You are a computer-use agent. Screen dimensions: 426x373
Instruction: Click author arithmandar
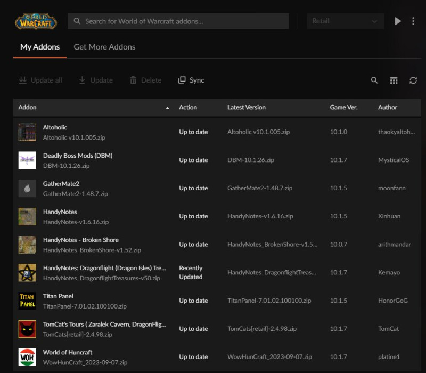point(394,244)
